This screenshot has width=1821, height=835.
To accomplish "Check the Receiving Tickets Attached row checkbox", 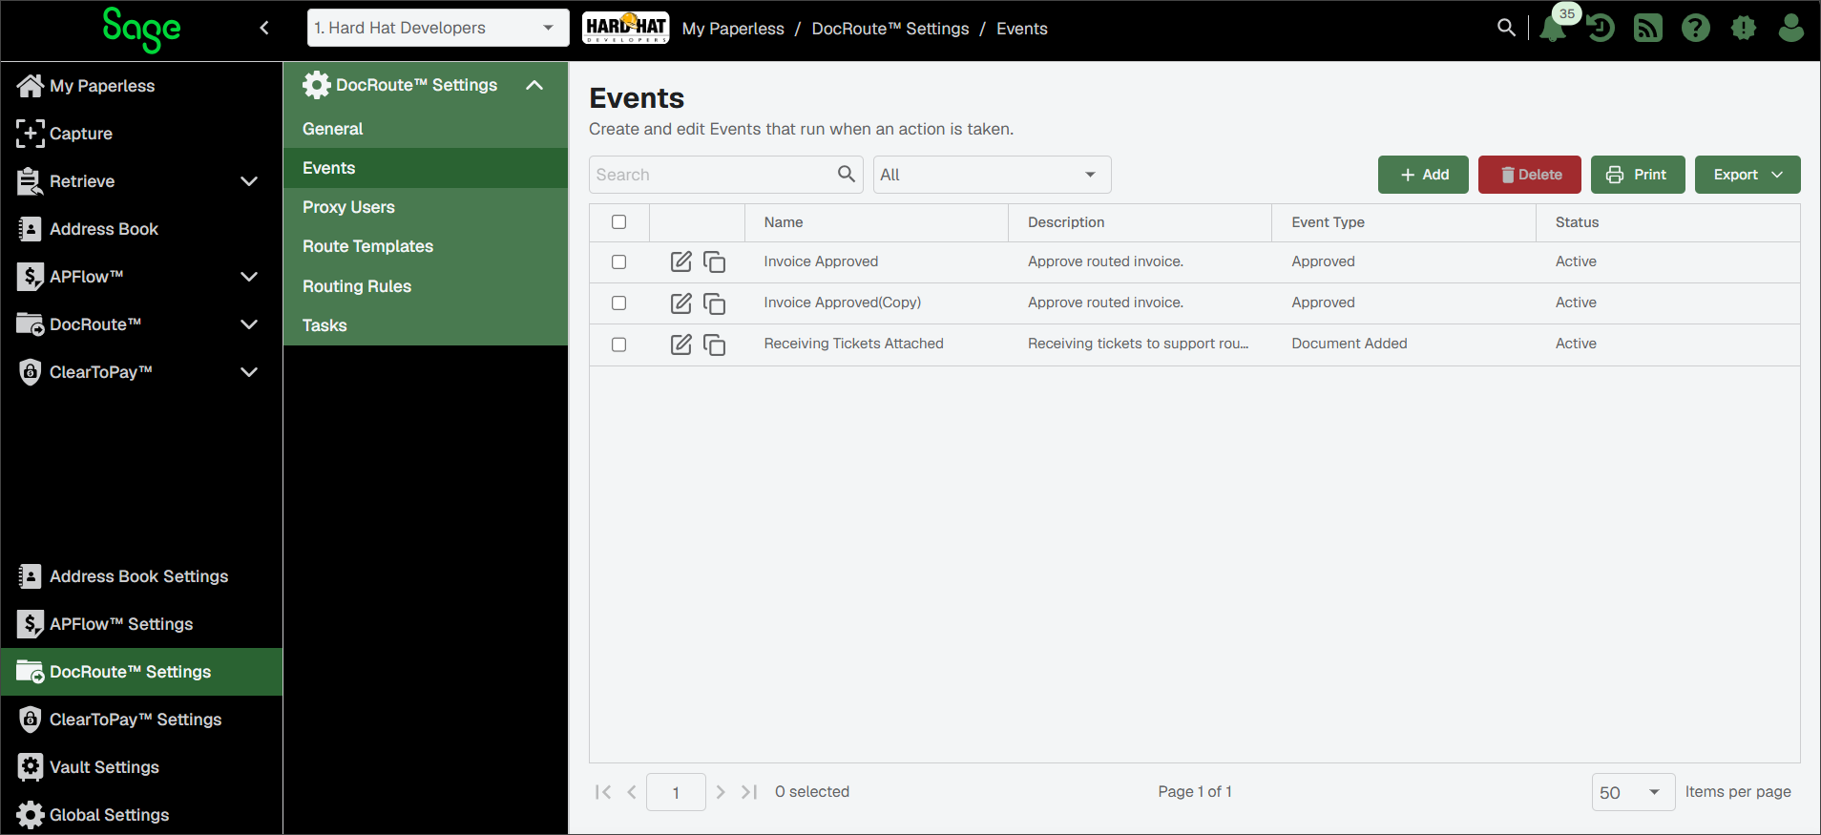I will click(x=619, y=344).
